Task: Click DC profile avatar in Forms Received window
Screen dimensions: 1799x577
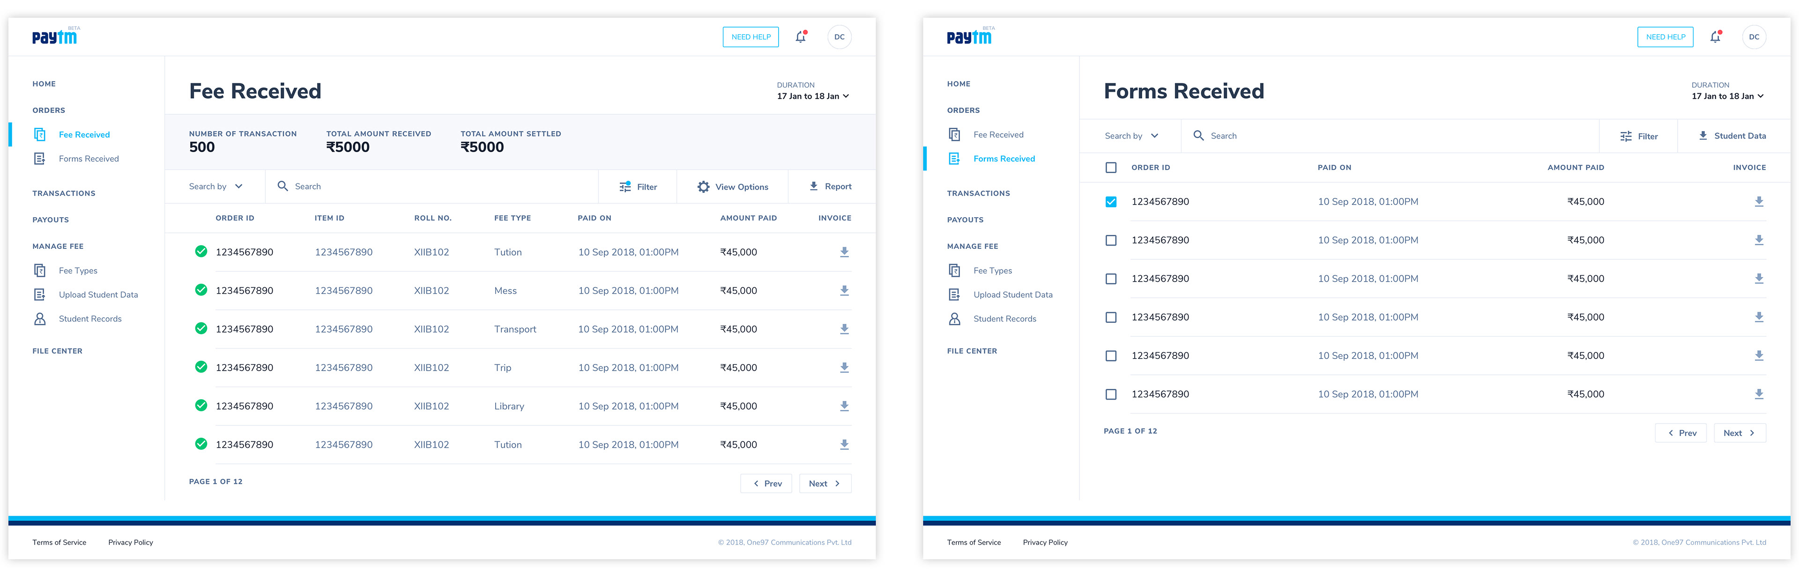Action: pos(1754,37)
